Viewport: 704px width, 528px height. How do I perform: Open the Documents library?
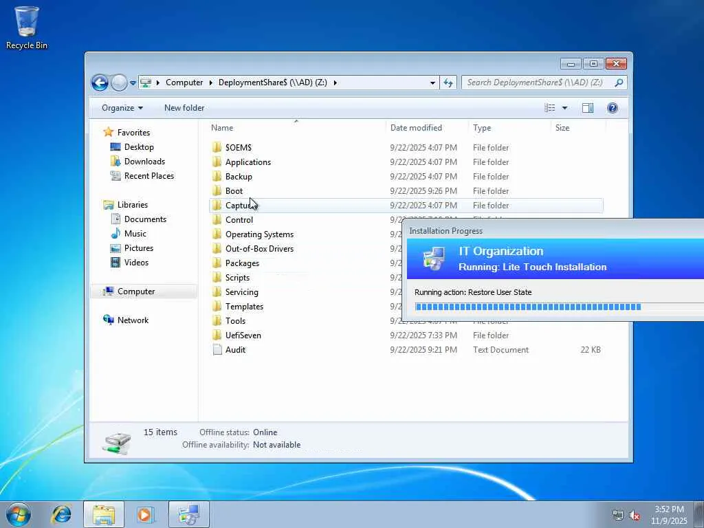[145, 219]
